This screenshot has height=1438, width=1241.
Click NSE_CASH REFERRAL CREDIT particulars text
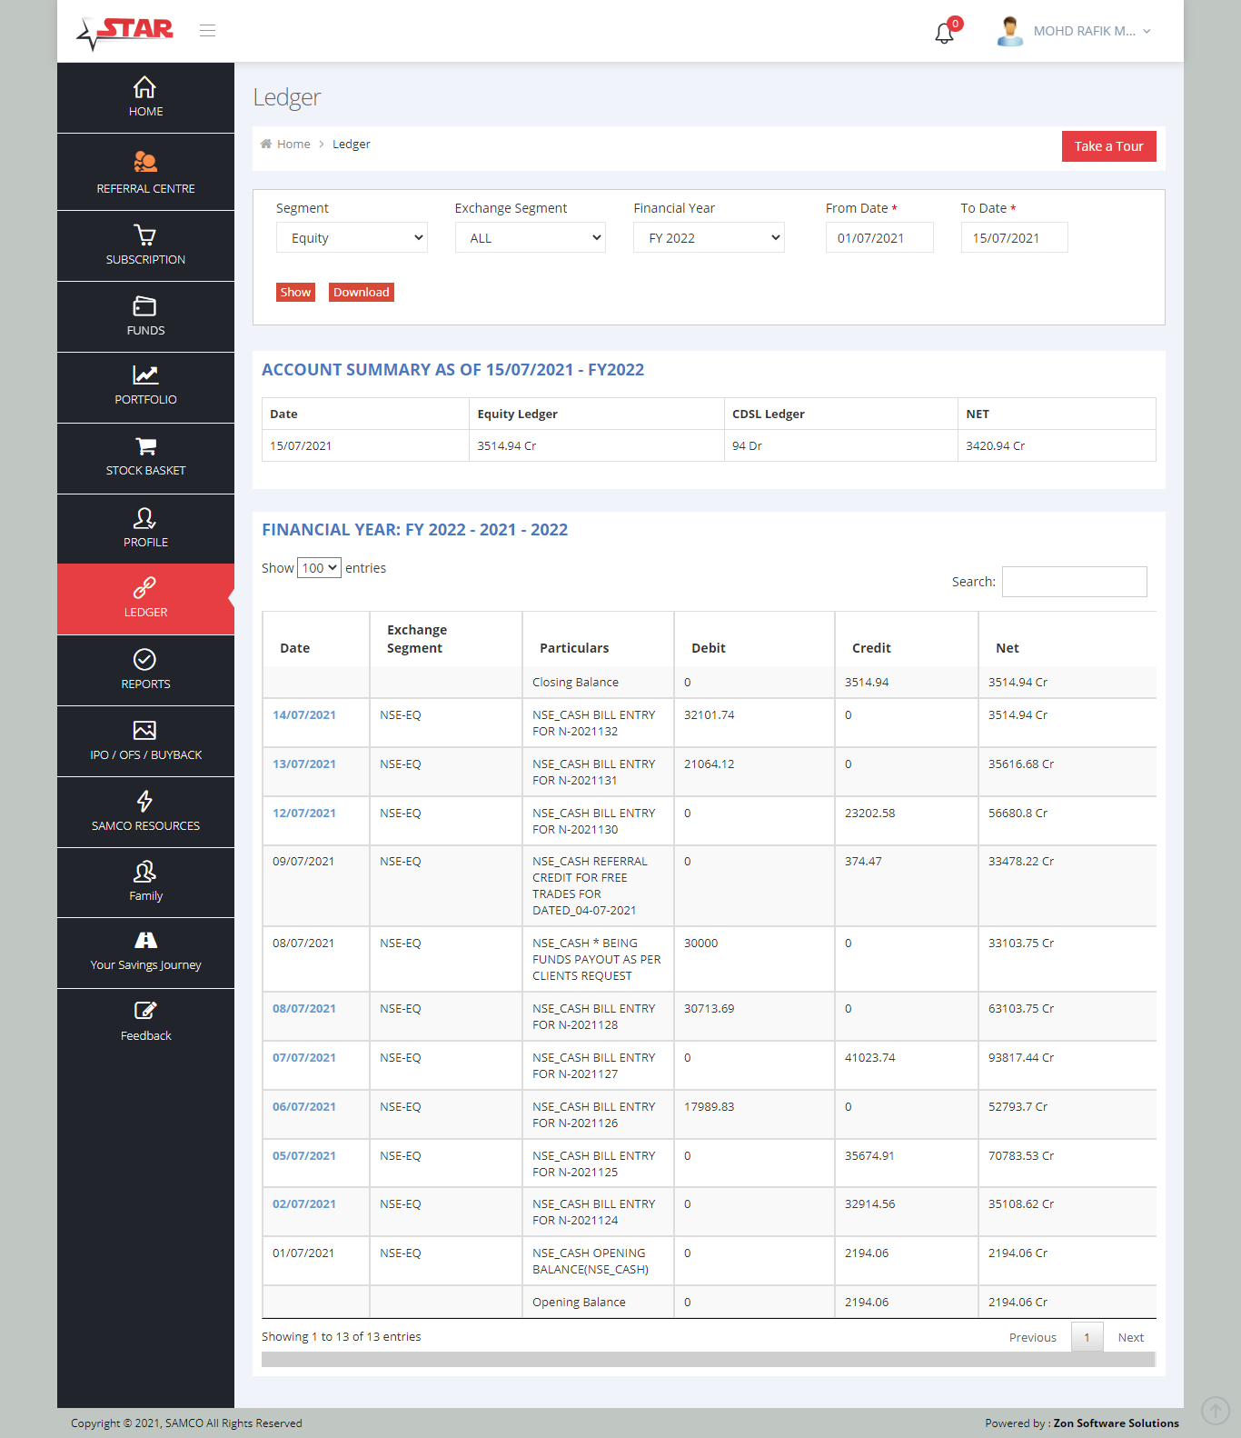tap(591, 886)
